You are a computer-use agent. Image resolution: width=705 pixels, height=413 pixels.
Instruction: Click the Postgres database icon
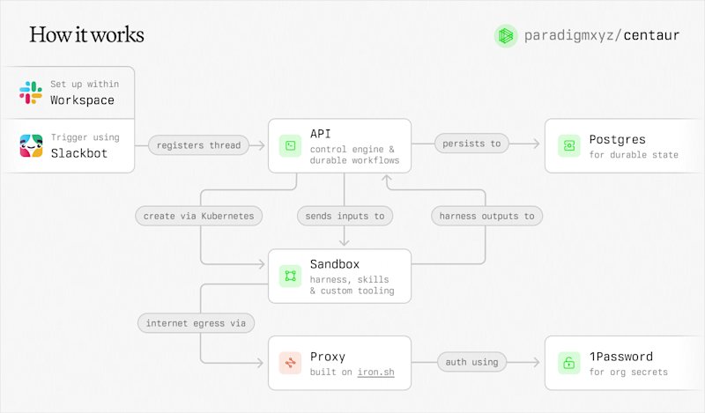coord(569,145)
